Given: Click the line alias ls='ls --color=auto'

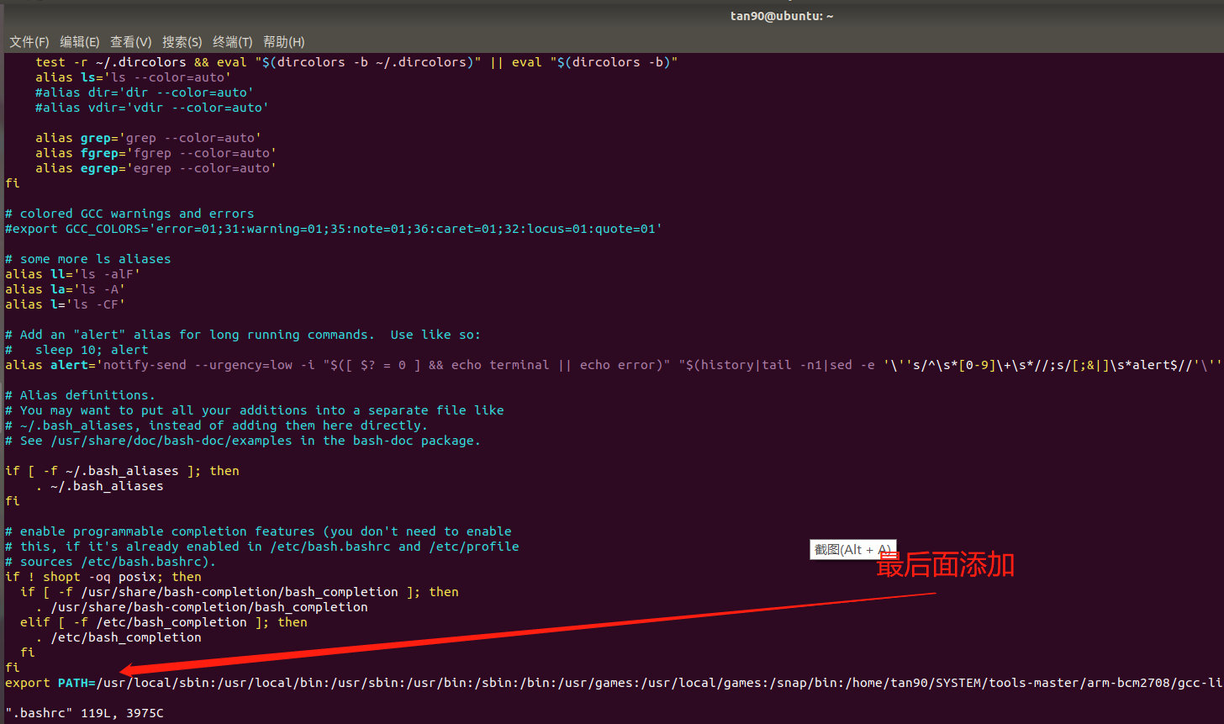Looking at the screenshot, I should point(133,77).
